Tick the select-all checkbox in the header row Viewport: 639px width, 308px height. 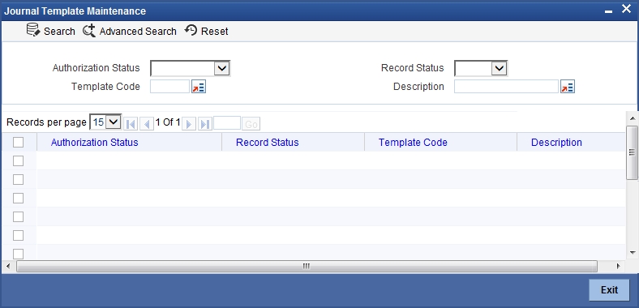(x=19, y=142)
